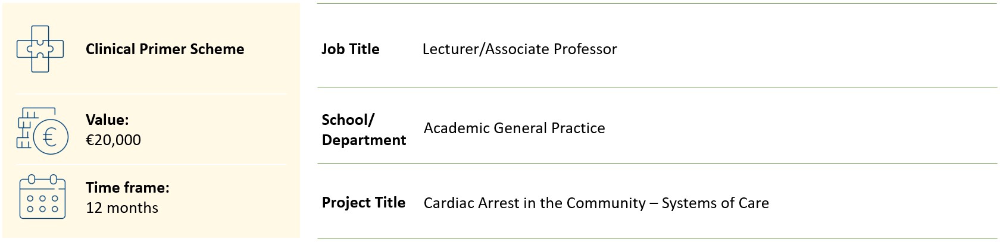Click the calendar time frame icon
Viewport: 1000px width, 242px height.
pos(42,197)
